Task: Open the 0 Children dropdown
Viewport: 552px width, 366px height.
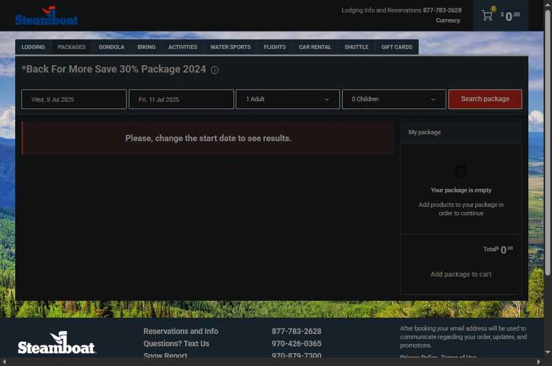Action: point(394,99)
